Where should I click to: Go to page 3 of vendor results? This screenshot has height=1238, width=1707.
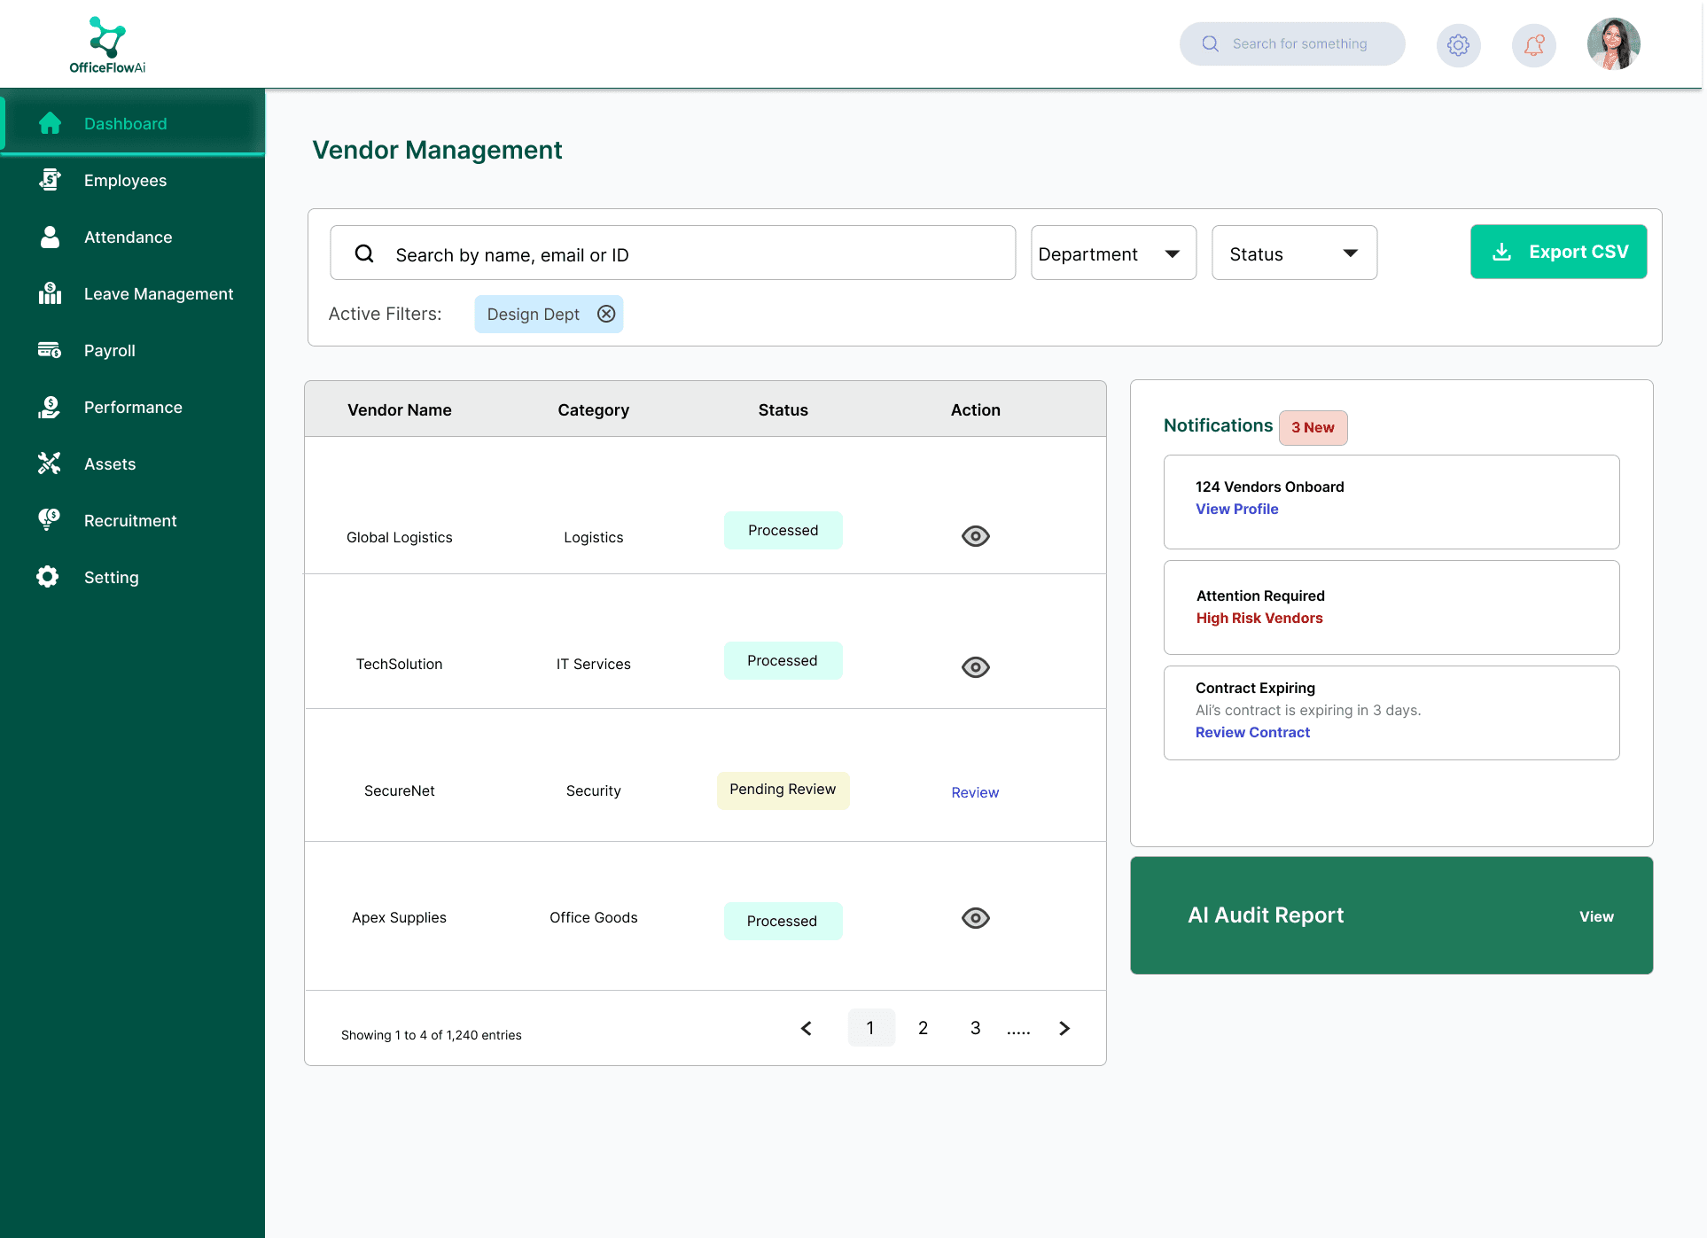(975, 1028)
